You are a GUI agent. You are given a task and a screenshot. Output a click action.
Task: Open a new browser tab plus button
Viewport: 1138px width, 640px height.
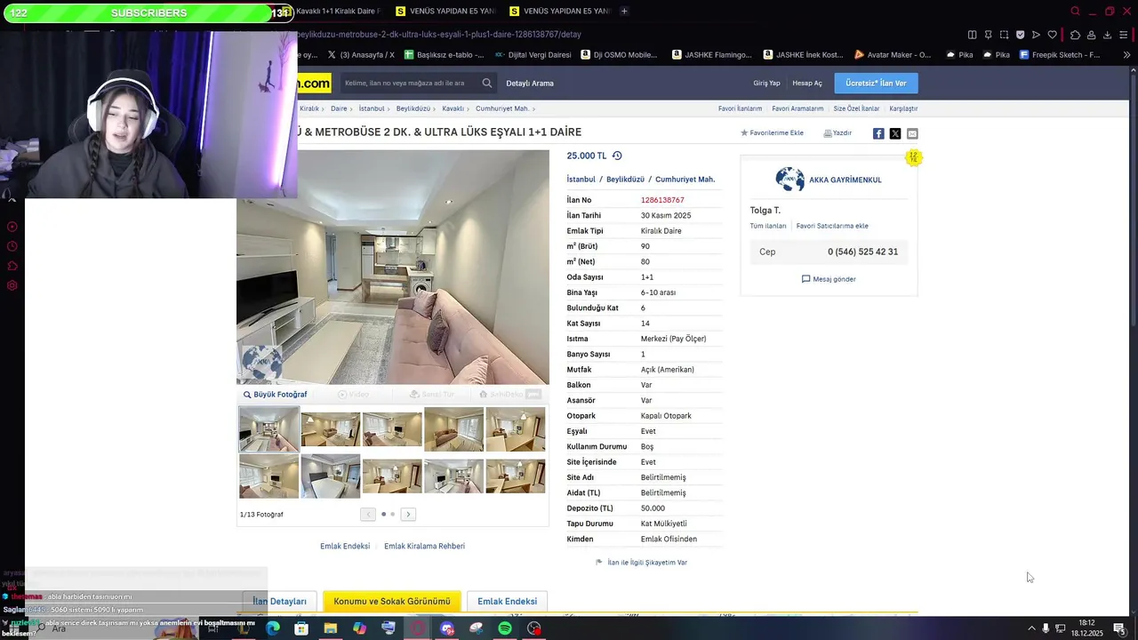[x=624, y=11]
